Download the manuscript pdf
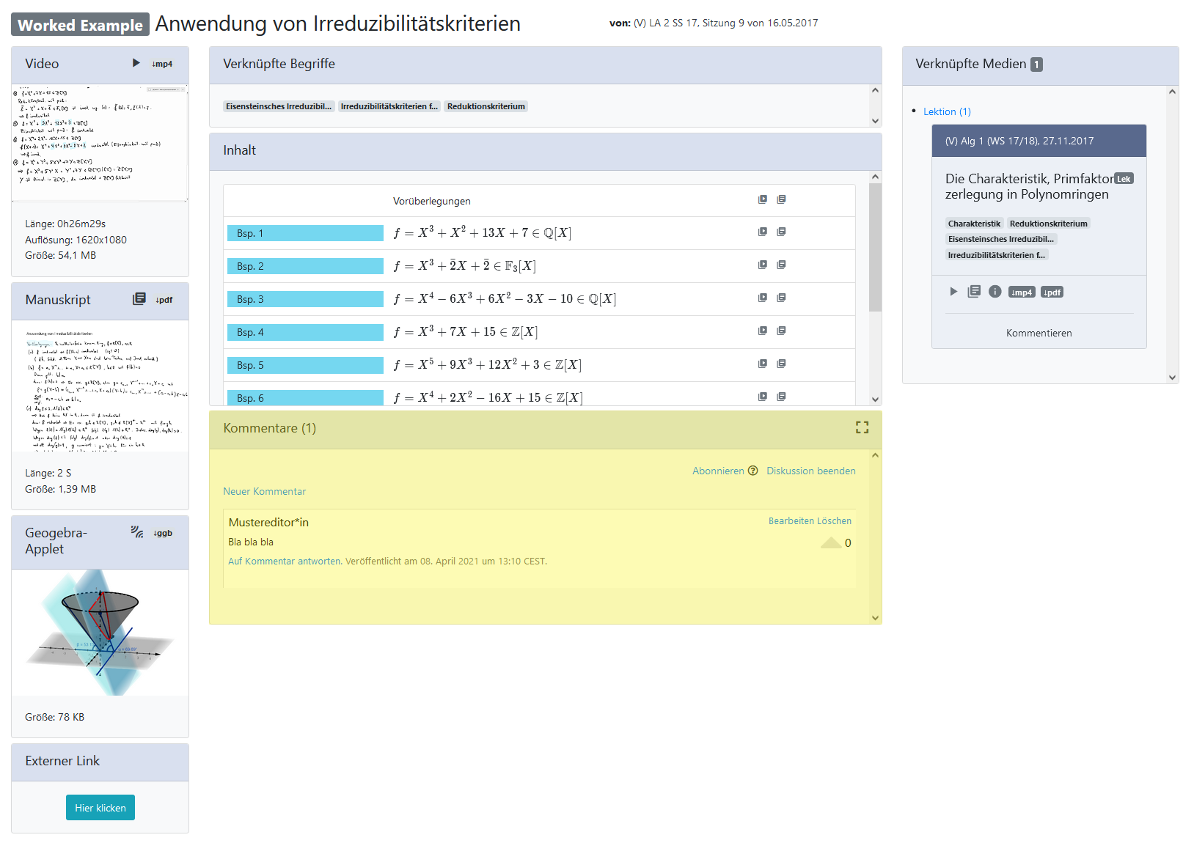 click(x=164, y=300)
